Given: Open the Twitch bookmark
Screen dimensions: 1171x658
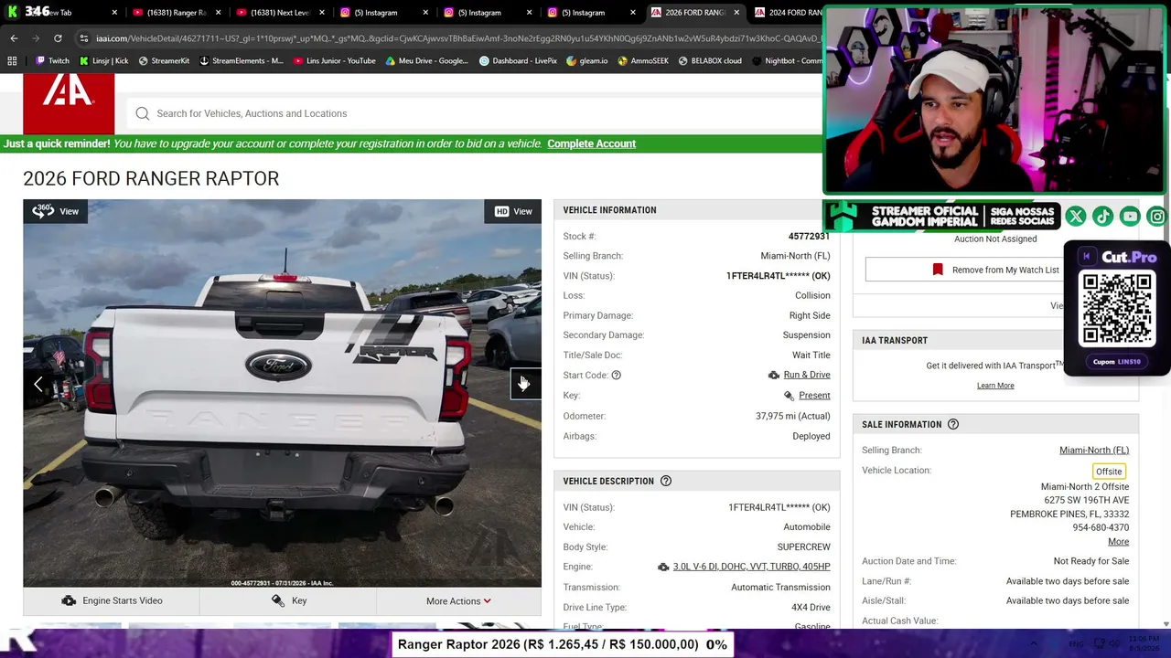Looking at the screenshot, I should click(x=52, y=61).
